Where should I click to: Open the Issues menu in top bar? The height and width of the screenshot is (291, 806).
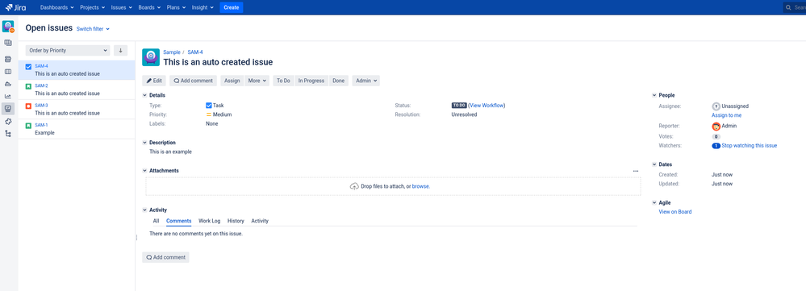(x=122, y=7)
